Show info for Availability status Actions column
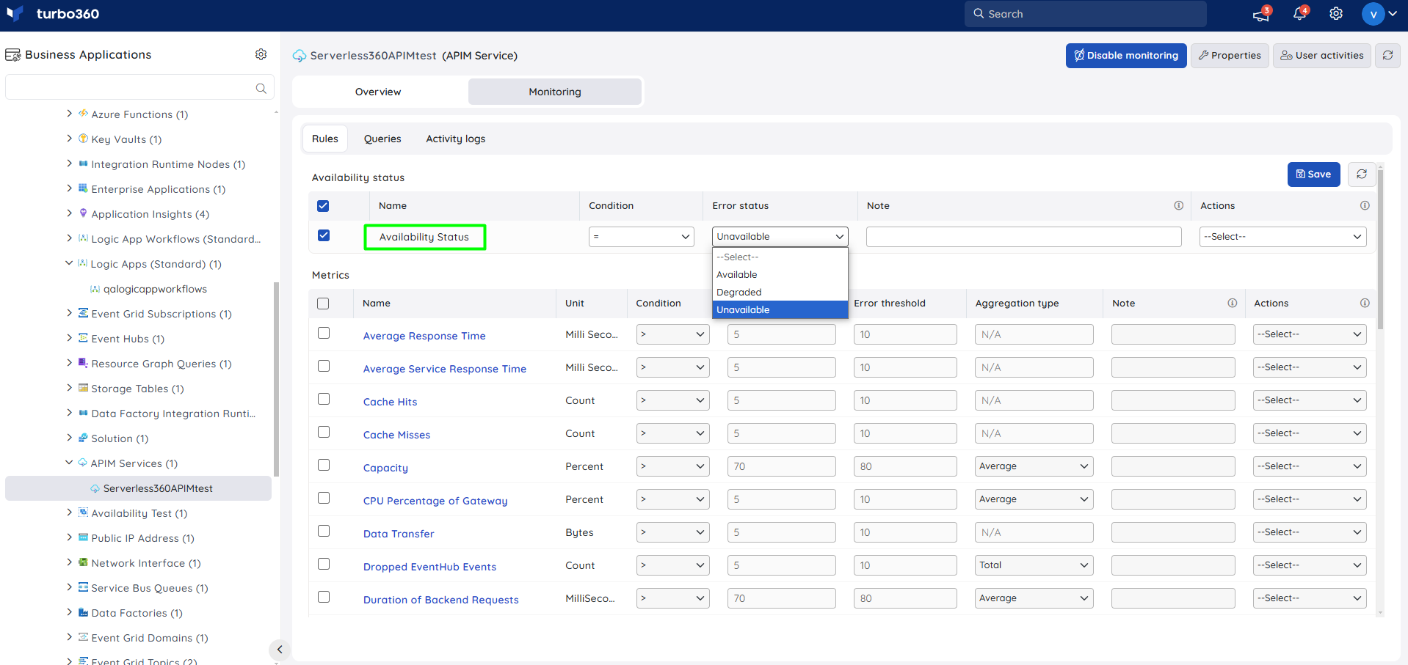The image size is (1408, 665). tap(1365, 206)
